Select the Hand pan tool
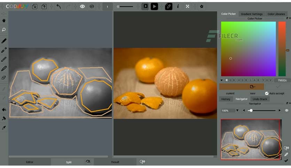The height and width of the screenshot is (168, 291). 4,21
